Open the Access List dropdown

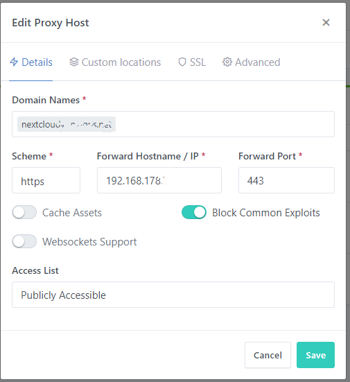coord(173,295)
